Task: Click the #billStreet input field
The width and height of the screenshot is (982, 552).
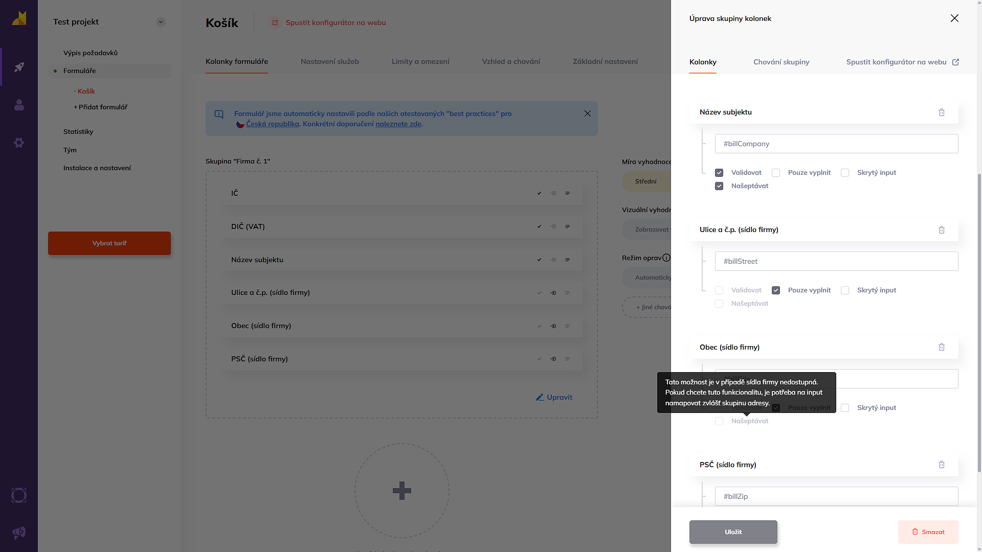Action: pyautogui.click(x=836, y=261)
